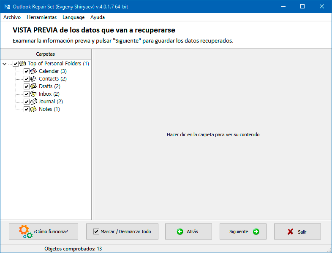Open the Language menu

coord(73,17)
